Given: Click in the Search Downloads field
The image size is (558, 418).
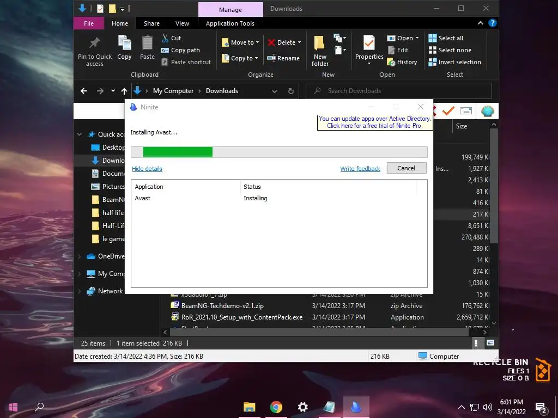Looking at the screenshot, I should click(398, 91).
